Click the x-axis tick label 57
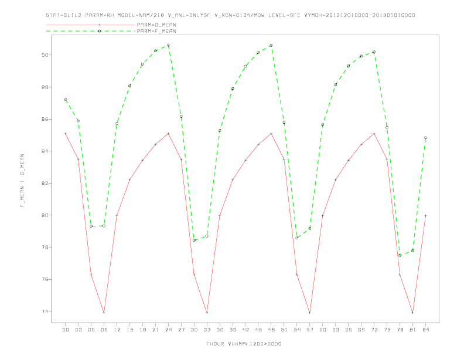The height and width of the screenshot is (359, 464). (x=310, y=330)
